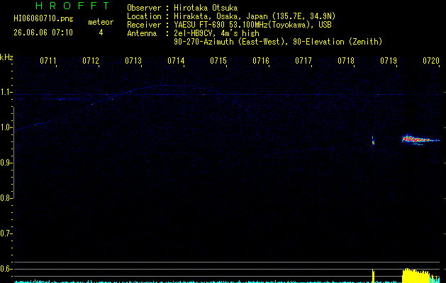This screenshot has width=446, height=283.
Task: Click the HROFFT title text
Action: [x=73, y=6]
